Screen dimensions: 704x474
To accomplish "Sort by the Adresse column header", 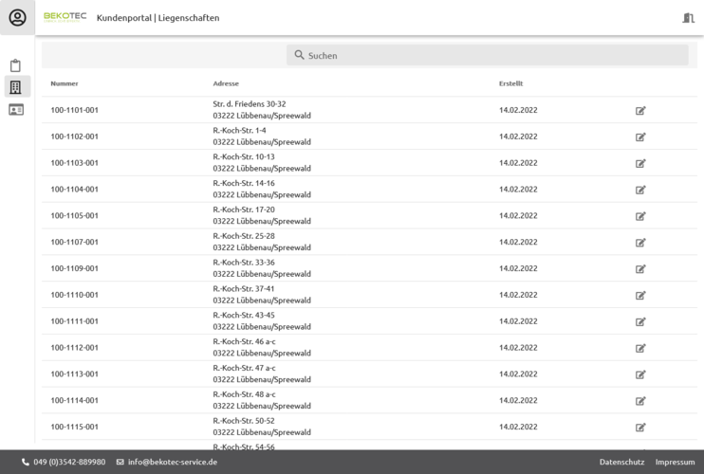I will tap(226, 83).
